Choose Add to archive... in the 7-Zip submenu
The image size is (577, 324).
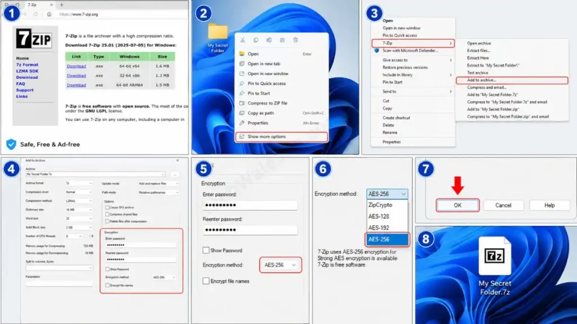pos(512,80)
